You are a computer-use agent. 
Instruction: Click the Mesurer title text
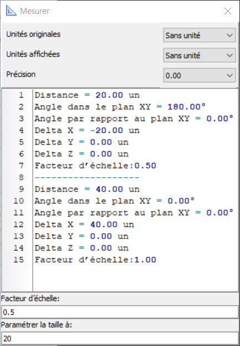pos(35,11)
